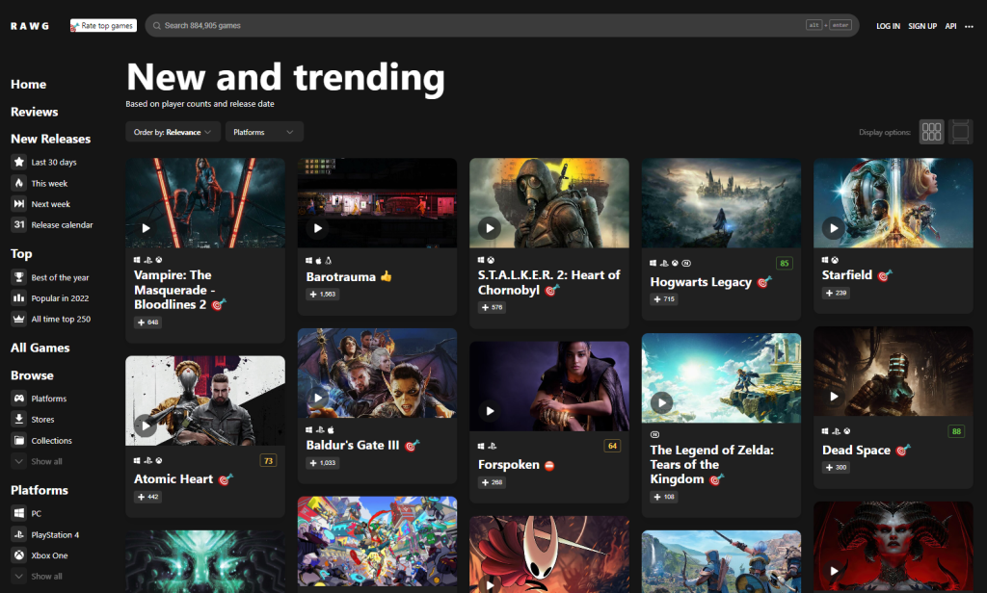Add Barotrauma using the +1,563 button
Image resolution: width=987 pixels, height=593 pixels.
click(323, 295)
